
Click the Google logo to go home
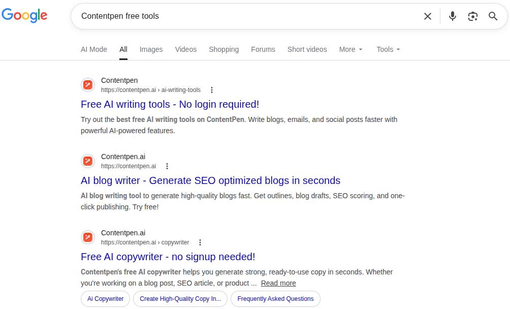(x=24, y=15)
